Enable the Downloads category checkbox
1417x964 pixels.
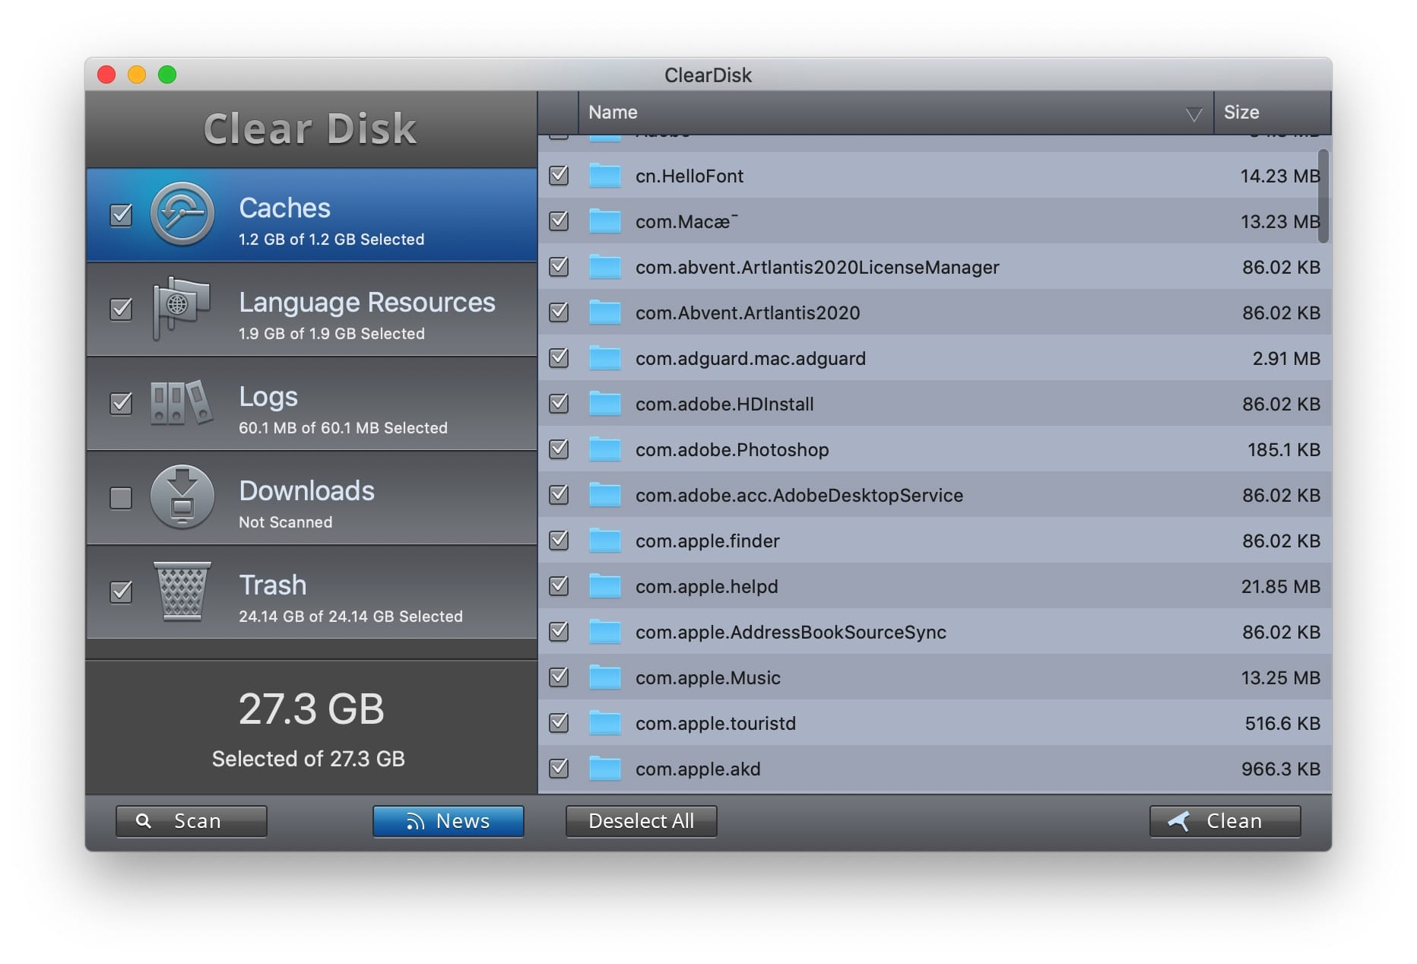[121, 498]
